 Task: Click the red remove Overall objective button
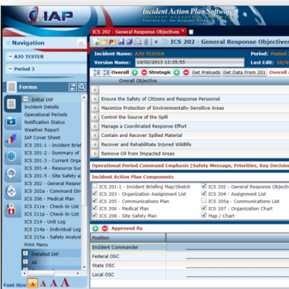coord(144,73)
